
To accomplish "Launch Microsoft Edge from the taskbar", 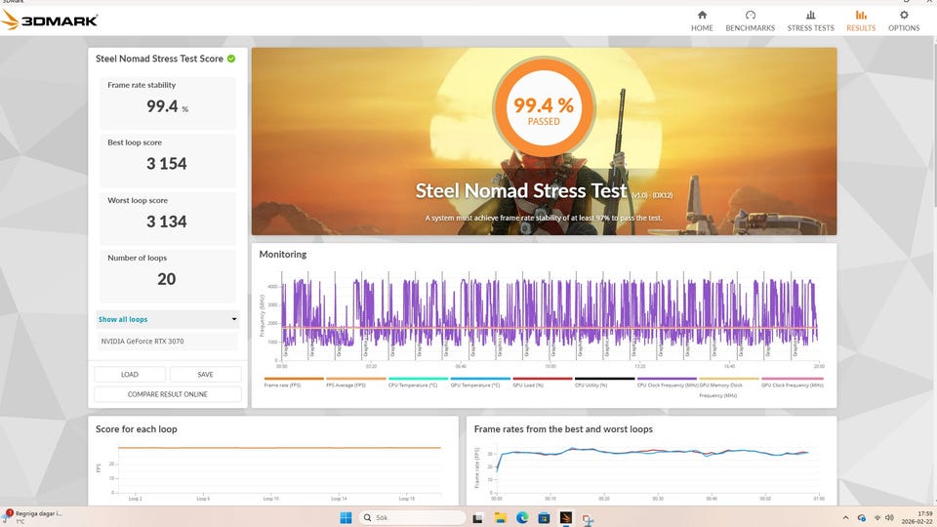I will (x=521, y=517).
